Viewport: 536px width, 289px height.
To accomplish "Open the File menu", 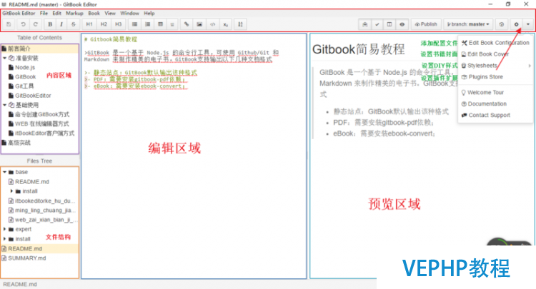I will tap(44, 14).
